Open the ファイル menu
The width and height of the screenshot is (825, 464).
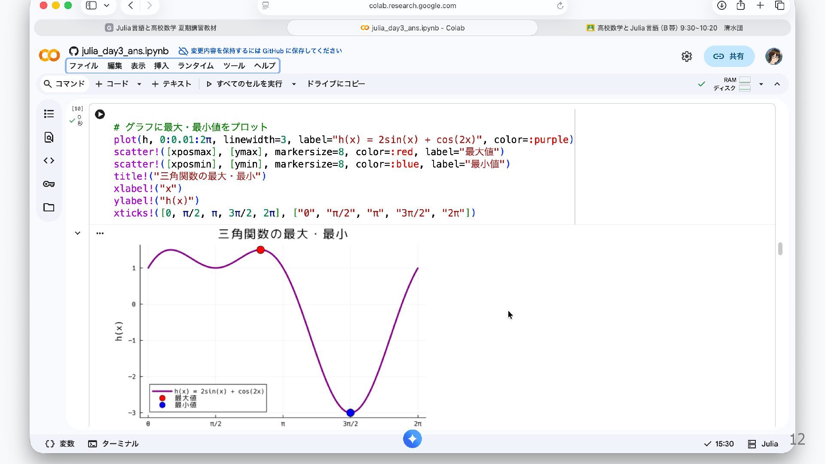84,66
